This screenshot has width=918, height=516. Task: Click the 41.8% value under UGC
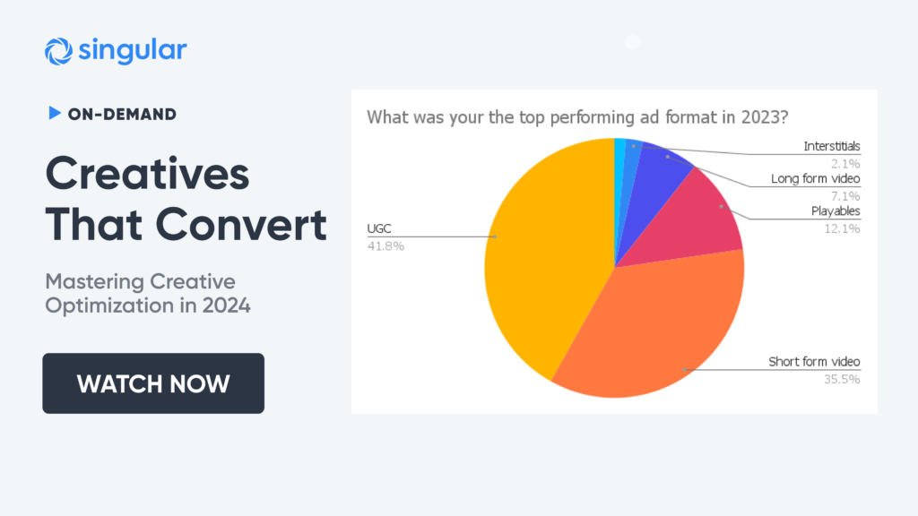(385, 246)
